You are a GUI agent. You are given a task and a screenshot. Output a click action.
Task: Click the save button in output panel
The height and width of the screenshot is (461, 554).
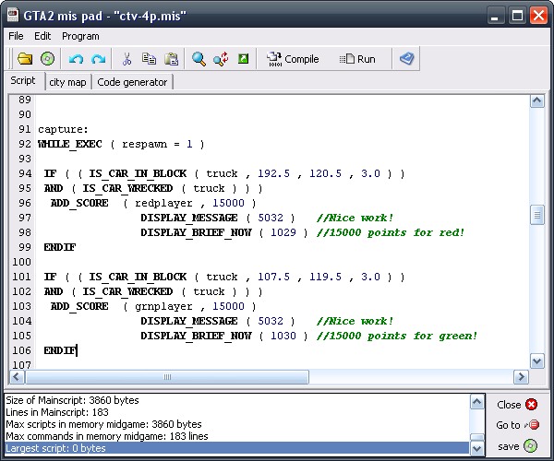[x=517, y=446]
